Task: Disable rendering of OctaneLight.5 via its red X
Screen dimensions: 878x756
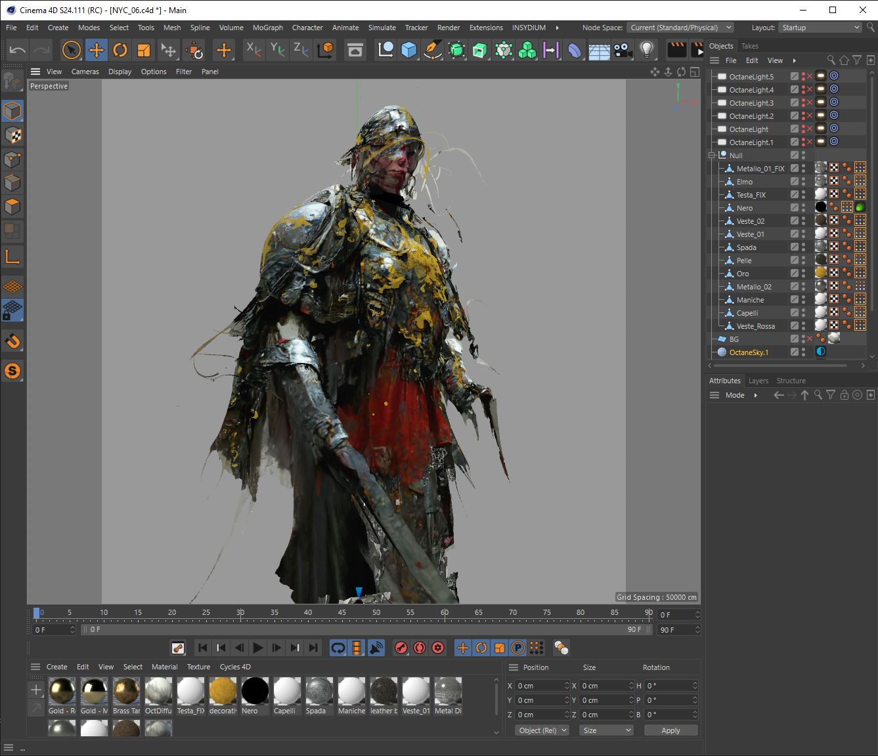Action: tap(809, 76)
